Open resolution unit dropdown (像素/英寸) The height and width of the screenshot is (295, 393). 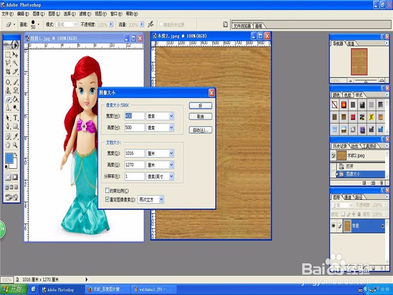pyautogui.click(x=171, y=177)
